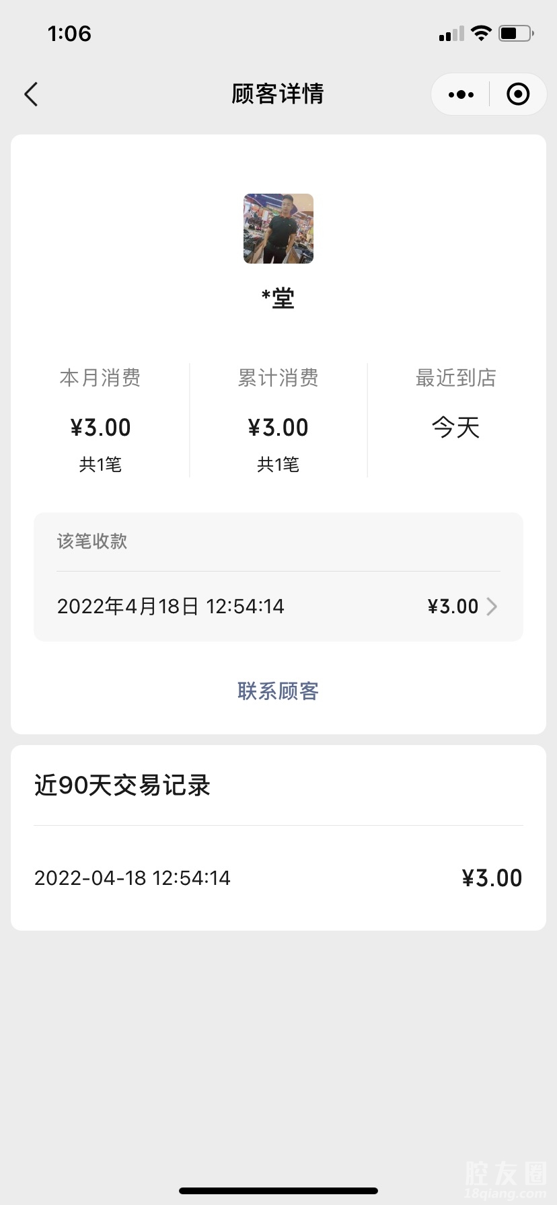
Task: Expand the ¥3.00 payment detail chevron
Action: click(492, 607)
